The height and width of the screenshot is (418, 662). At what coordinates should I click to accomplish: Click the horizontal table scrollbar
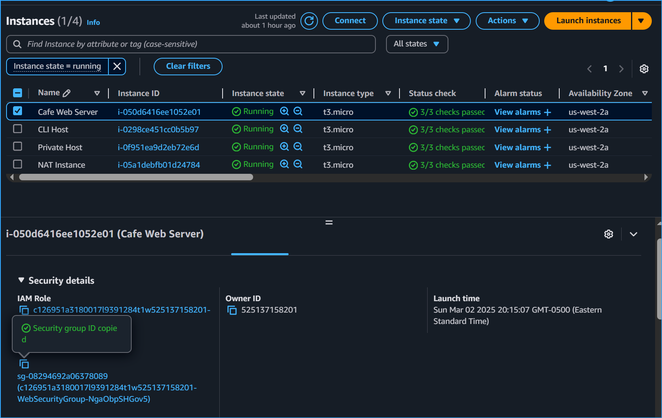[x=136, y=177]
